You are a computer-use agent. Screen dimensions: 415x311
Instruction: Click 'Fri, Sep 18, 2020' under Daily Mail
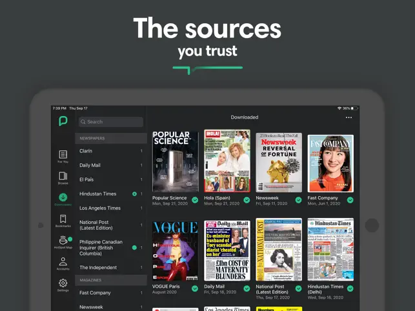pos(220,292)
